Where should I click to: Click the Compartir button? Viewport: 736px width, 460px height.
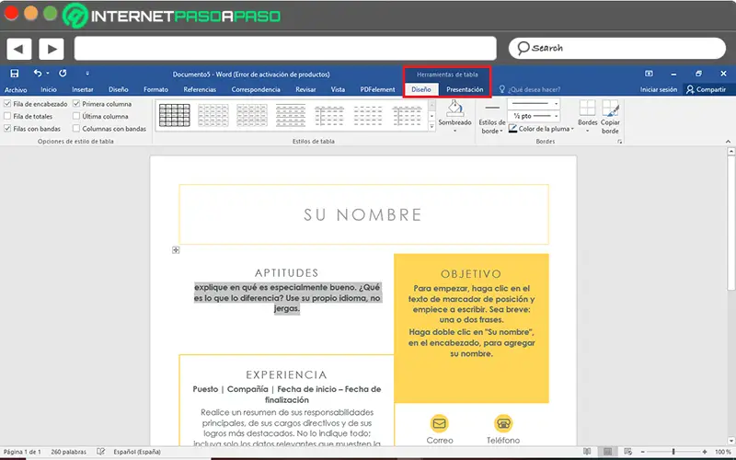tap(706, 89)
